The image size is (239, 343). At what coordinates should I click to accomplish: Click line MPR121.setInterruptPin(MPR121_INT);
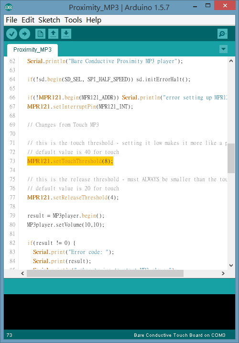tap(80, 107)
